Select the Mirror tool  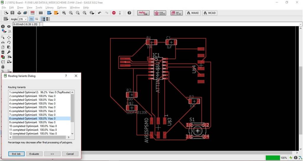point(3,42)
